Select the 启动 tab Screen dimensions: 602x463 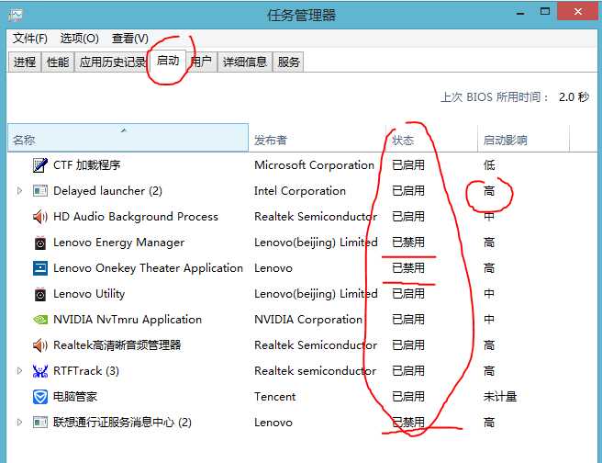[168, 61]
